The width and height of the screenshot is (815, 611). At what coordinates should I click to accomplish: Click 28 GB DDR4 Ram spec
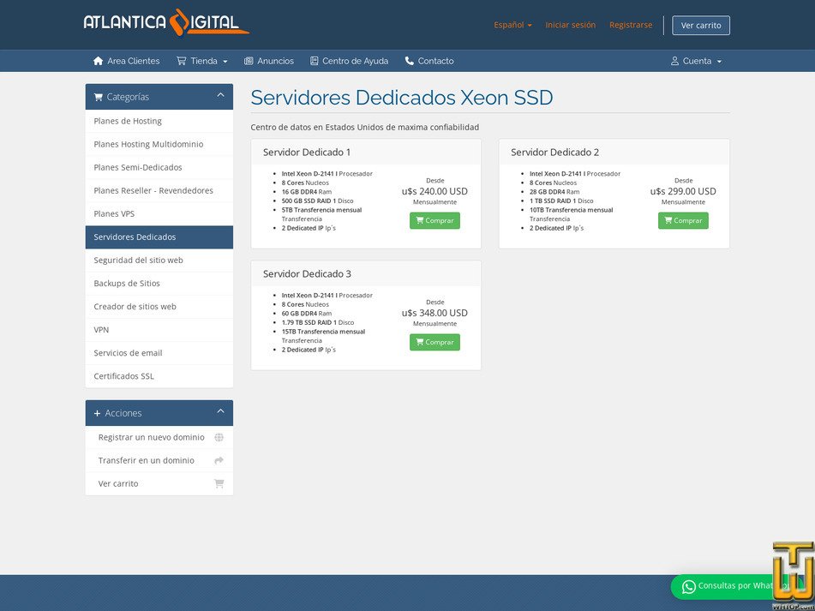554,192
